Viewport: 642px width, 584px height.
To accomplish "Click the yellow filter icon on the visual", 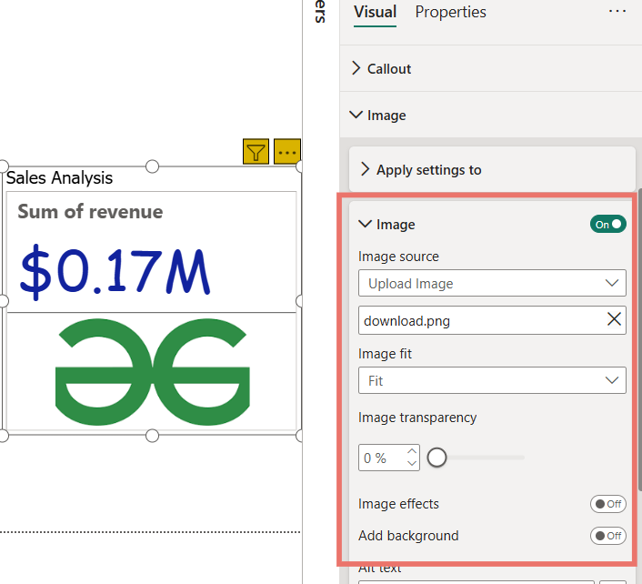I will 256,152.
